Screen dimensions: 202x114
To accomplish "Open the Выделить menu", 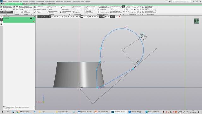I will coord(16,1).
